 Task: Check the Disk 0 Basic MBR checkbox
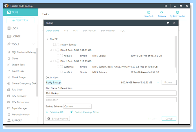pyautogui.click(x=54, y=50)
